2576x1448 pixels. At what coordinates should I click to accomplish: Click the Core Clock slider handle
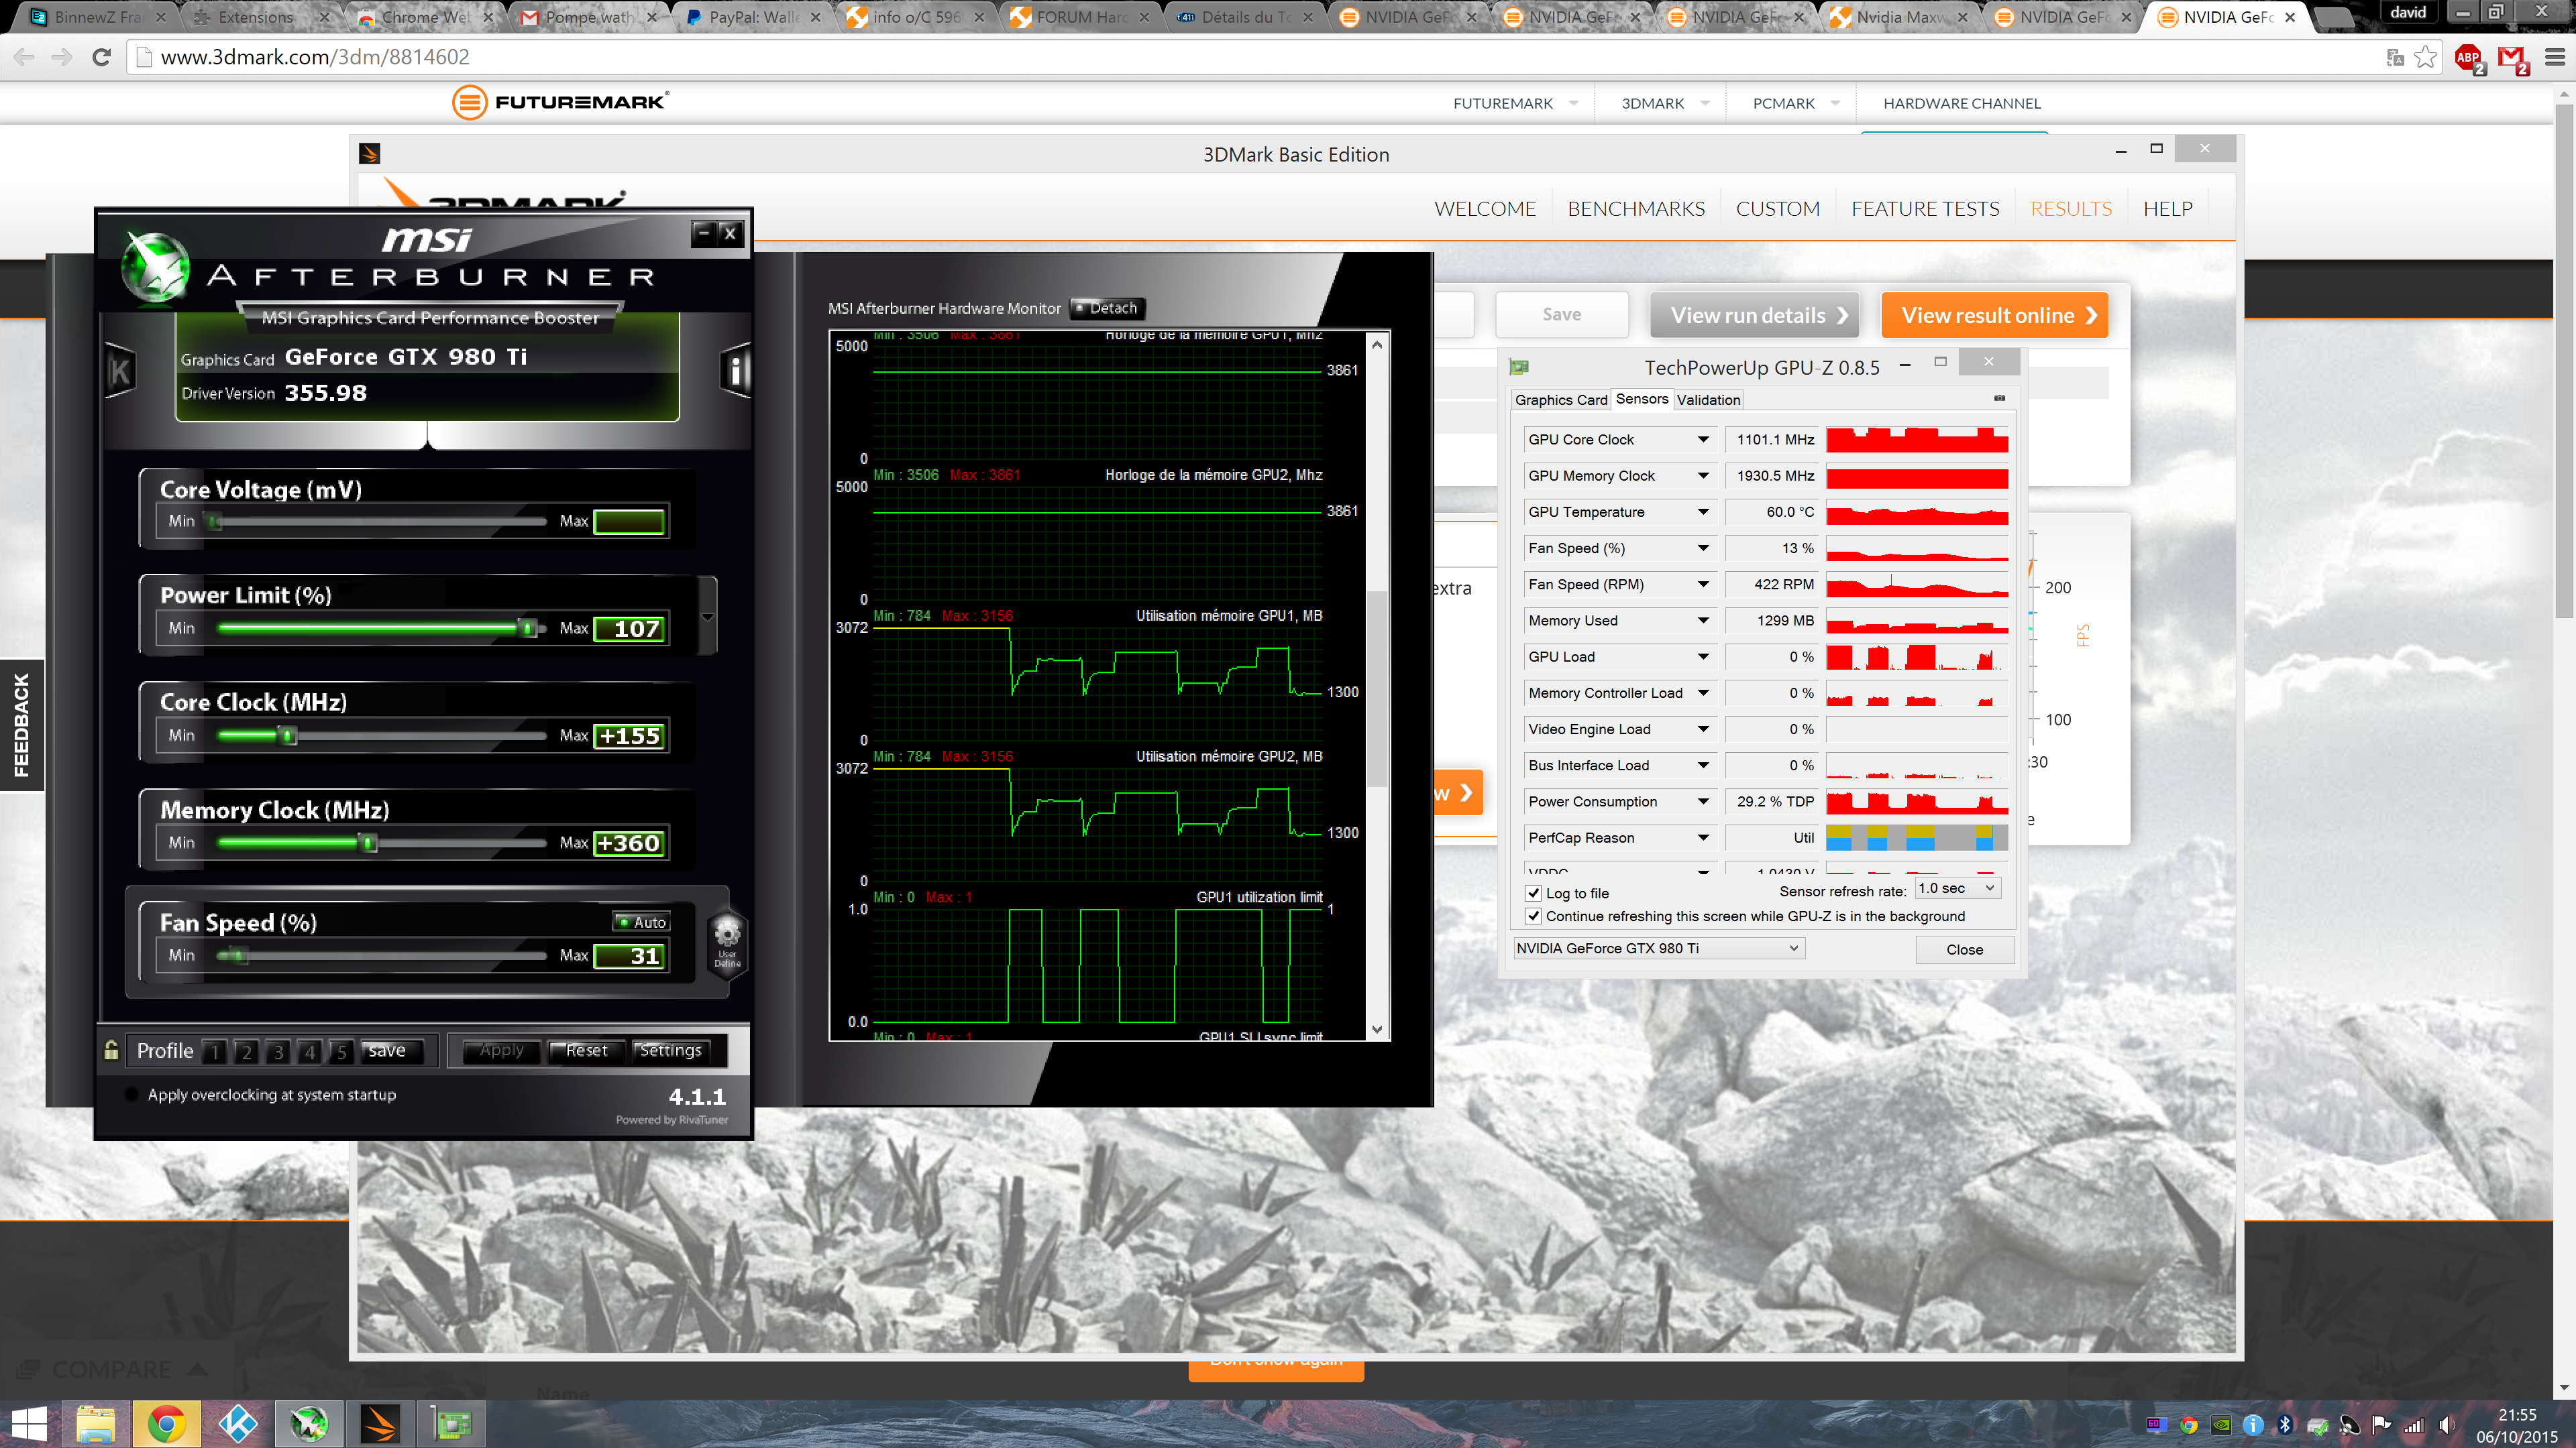pyautogui.click(x=288, y=737)
